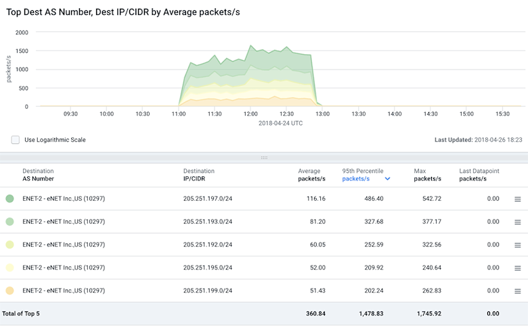Open row menu for 205.251.199.0/24
Image resolution: width=528 pixels, height=329 pixels.
(518, 291)
